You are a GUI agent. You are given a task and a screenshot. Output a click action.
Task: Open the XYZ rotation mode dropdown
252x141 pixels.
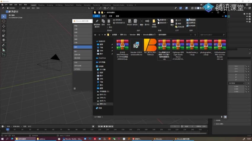point(236,83)
